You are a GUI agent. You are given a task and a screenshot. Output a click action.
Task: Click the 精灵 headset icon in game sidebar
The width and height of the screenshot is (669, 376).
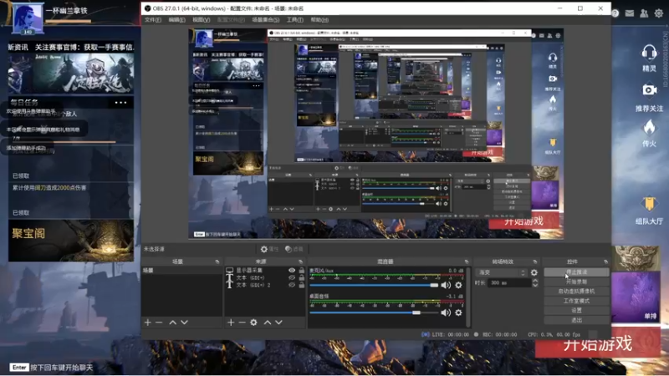pos(649,53)
